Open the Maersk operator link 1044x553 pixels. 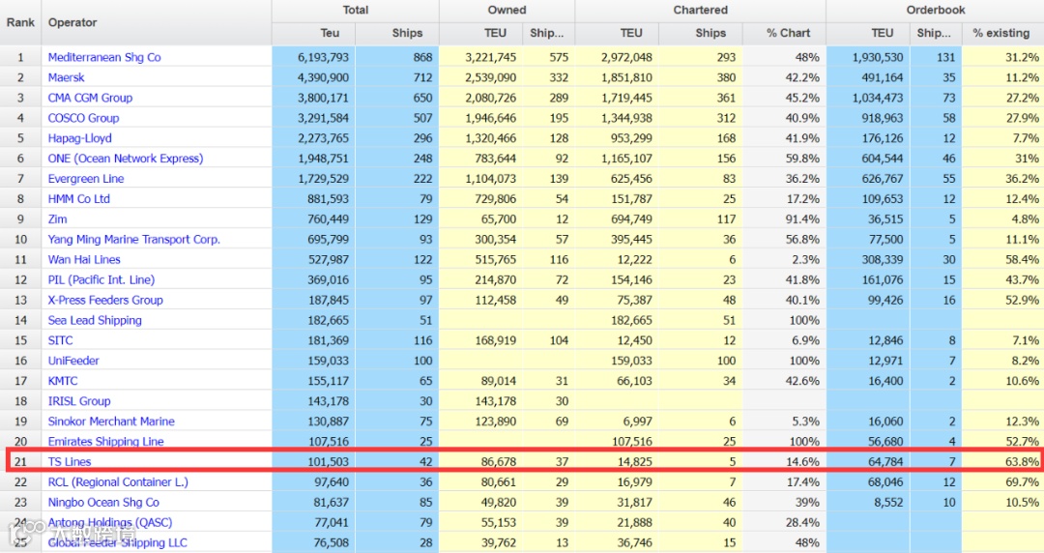tap(66, 77)
